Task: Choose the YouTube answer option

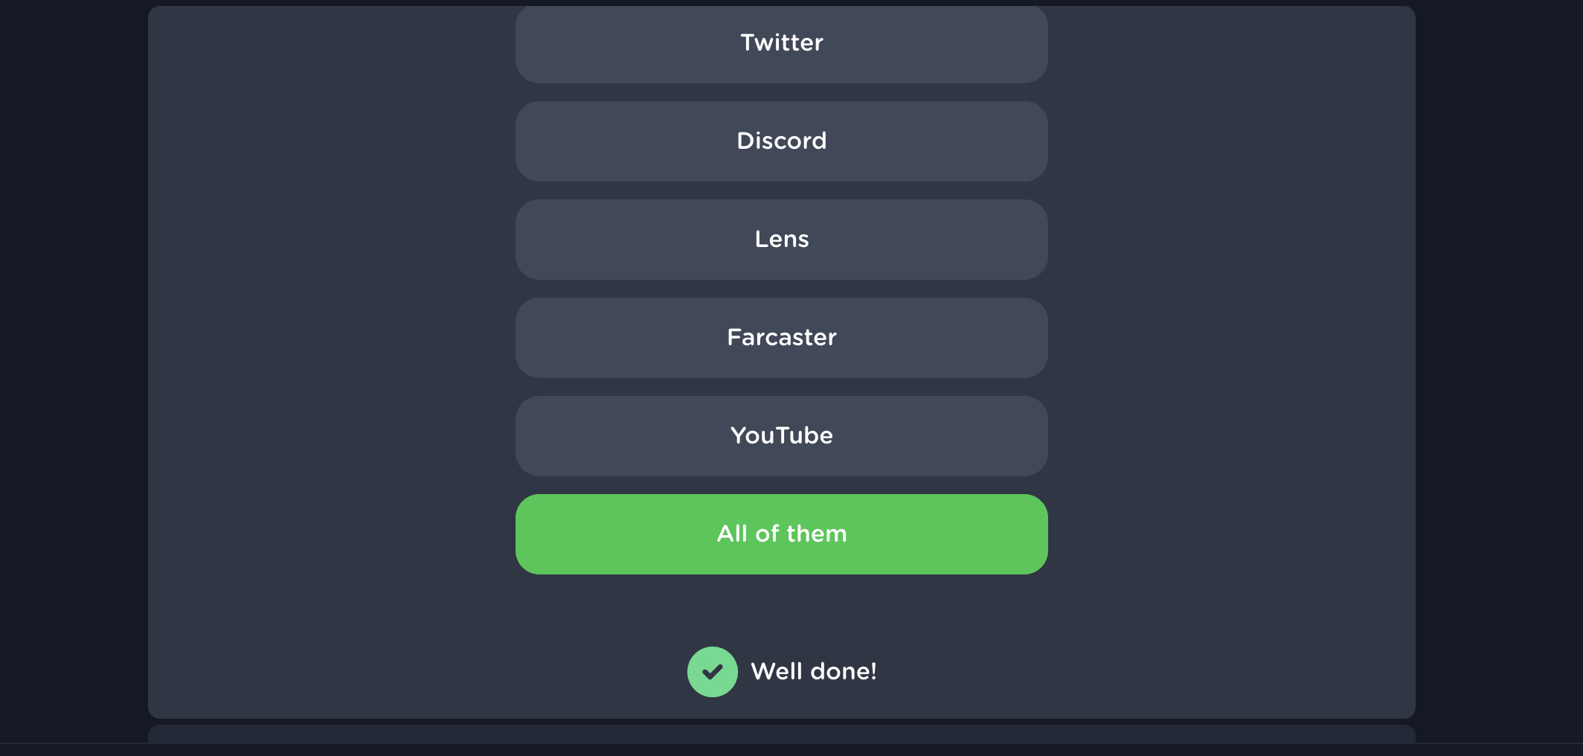Action: click(781, 436)
